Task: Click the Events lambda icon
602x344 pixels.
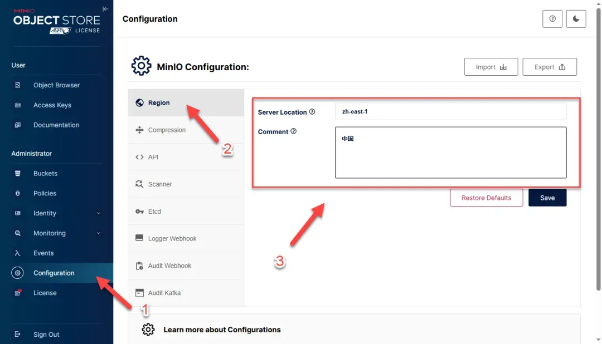Action: (x=18, y=253)
